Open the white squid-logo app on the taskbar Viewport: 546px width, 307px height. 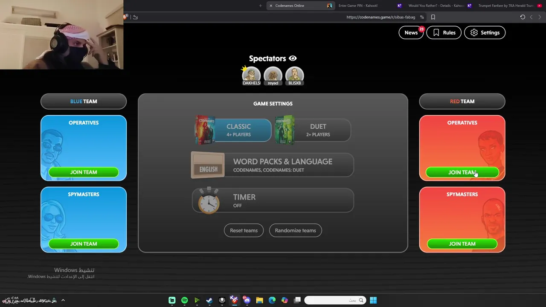pyautogui.click(x=222, y=300)
